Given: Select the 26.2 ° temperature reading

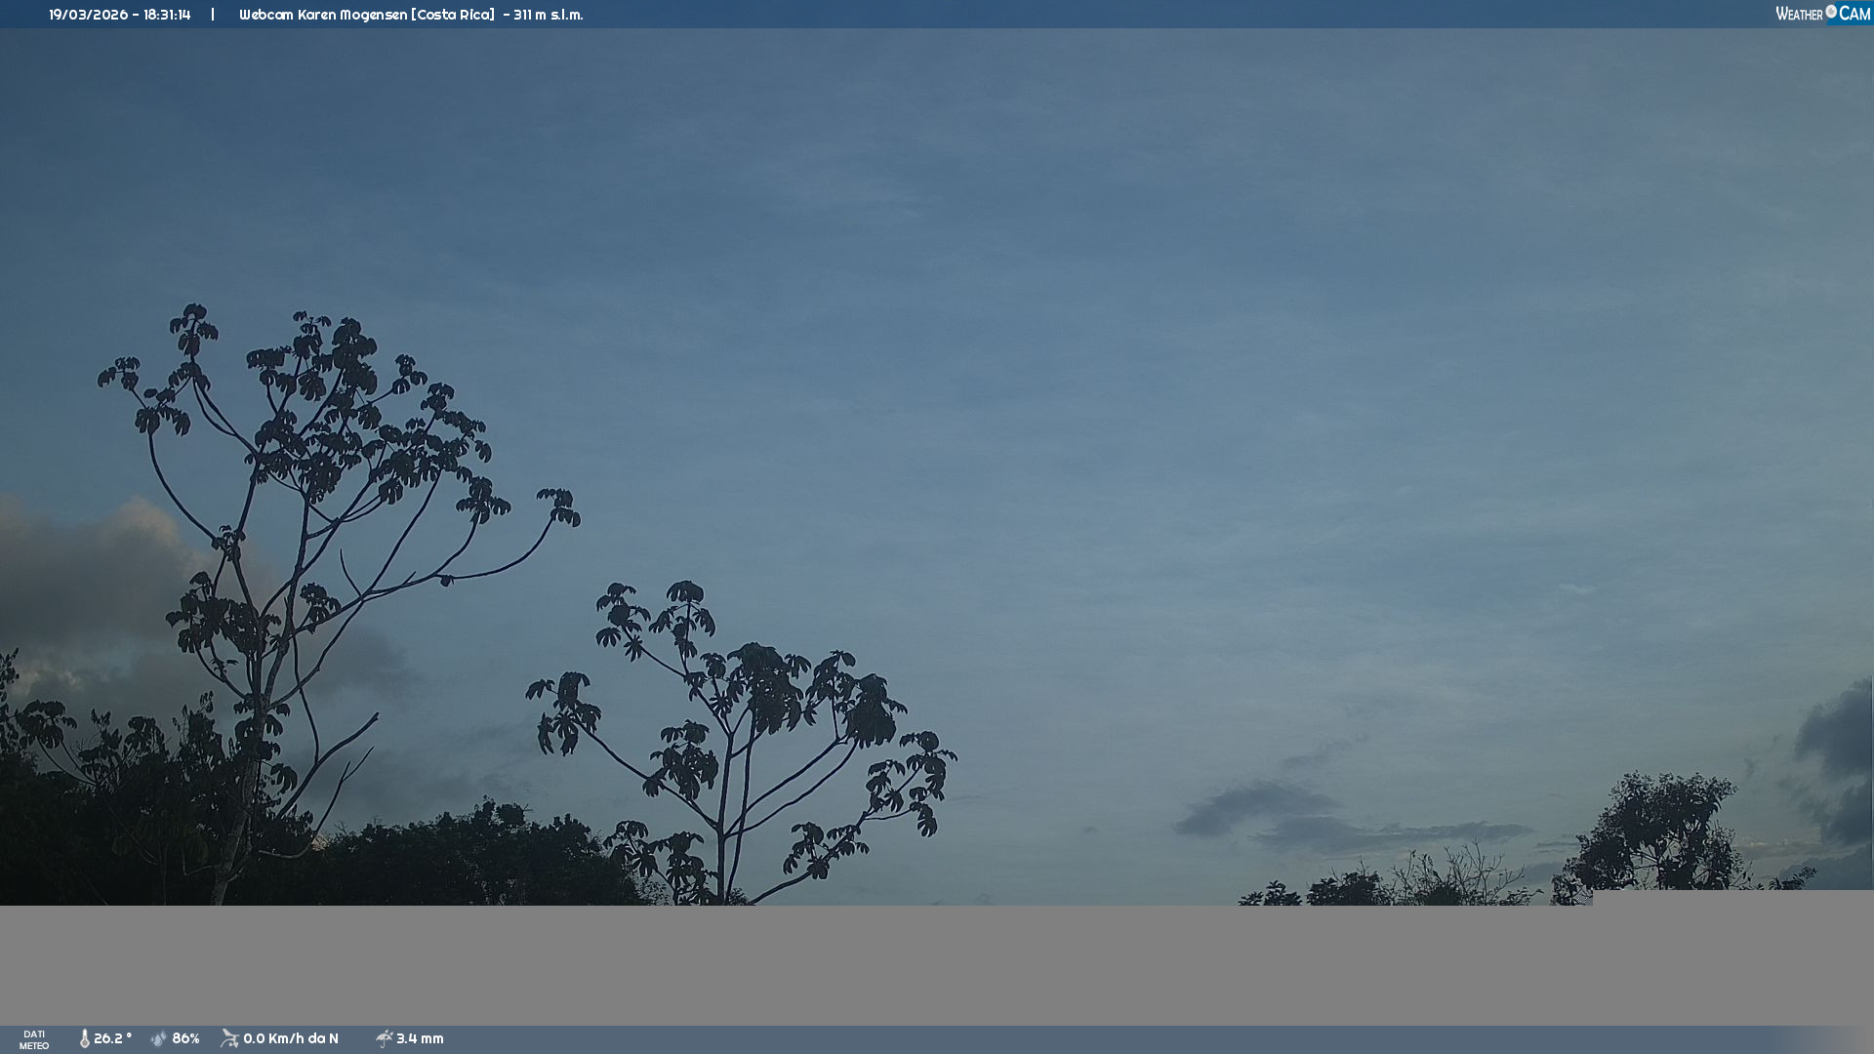Looking at the screenshot, I should click(112, 1038).
